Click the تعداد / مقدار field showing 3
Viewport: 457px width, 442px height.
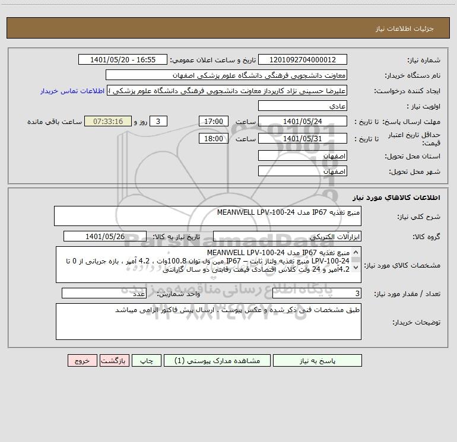coord(317,294)
